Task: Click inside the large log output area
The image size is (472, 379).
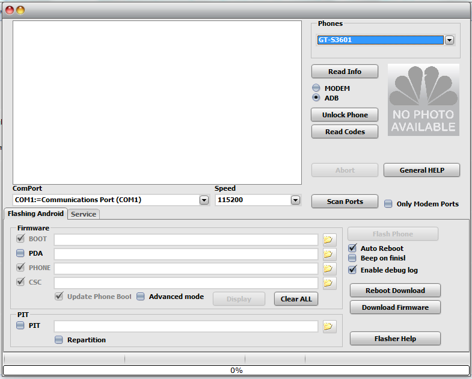Action: (157, 102)
